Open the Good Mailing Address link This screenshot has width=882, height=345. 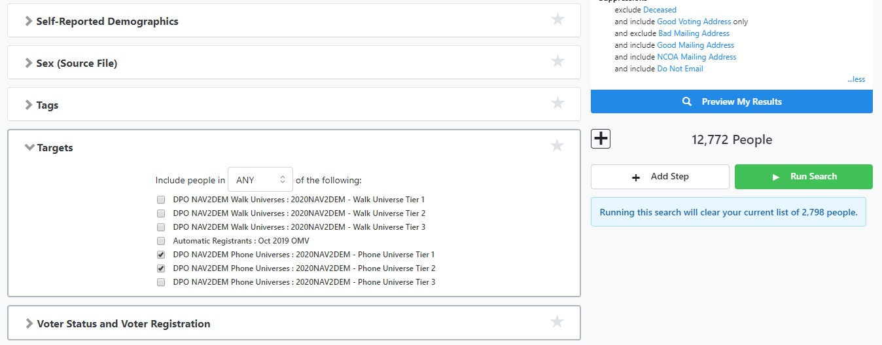point(696,45)
